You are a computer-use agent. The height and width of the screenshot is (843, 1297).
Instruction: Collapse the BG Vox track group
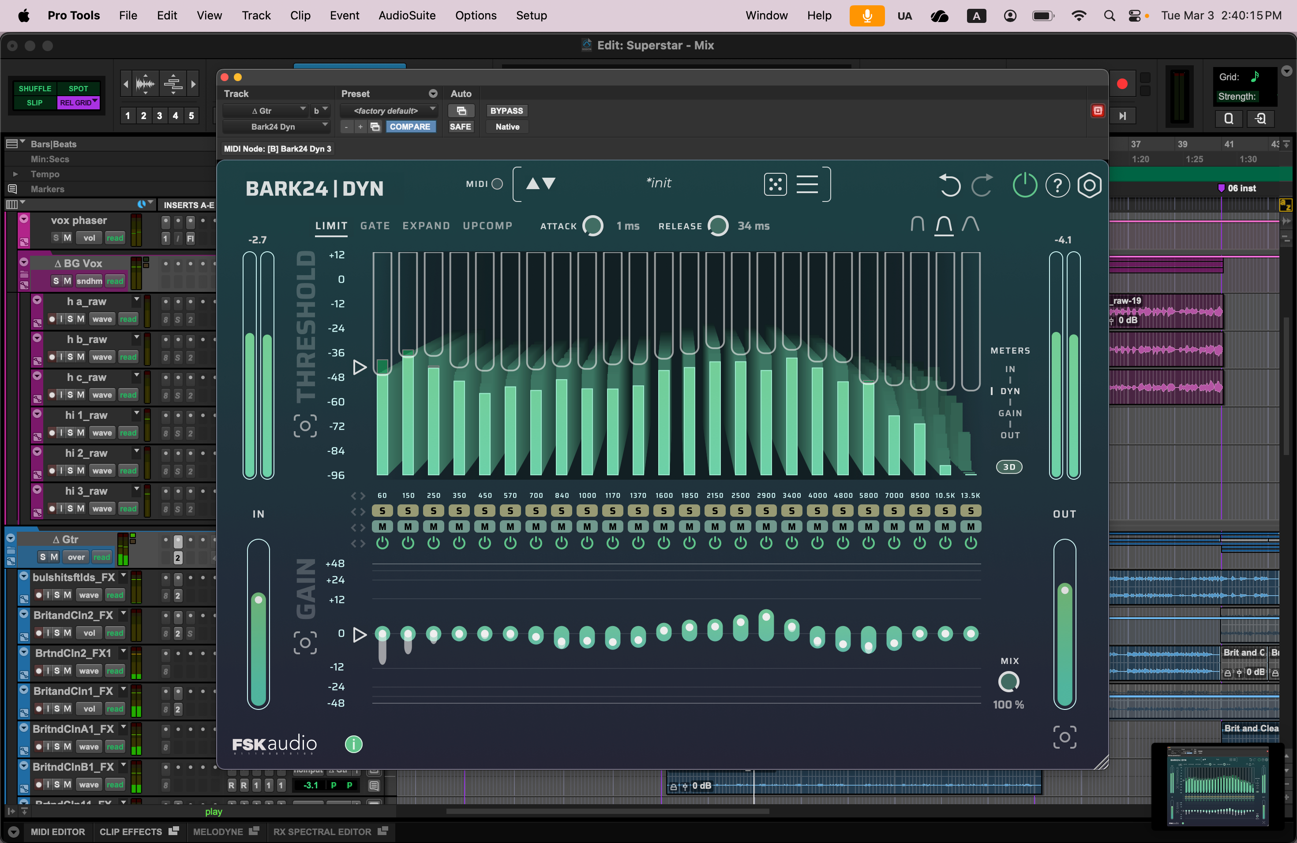click(23, 262)
